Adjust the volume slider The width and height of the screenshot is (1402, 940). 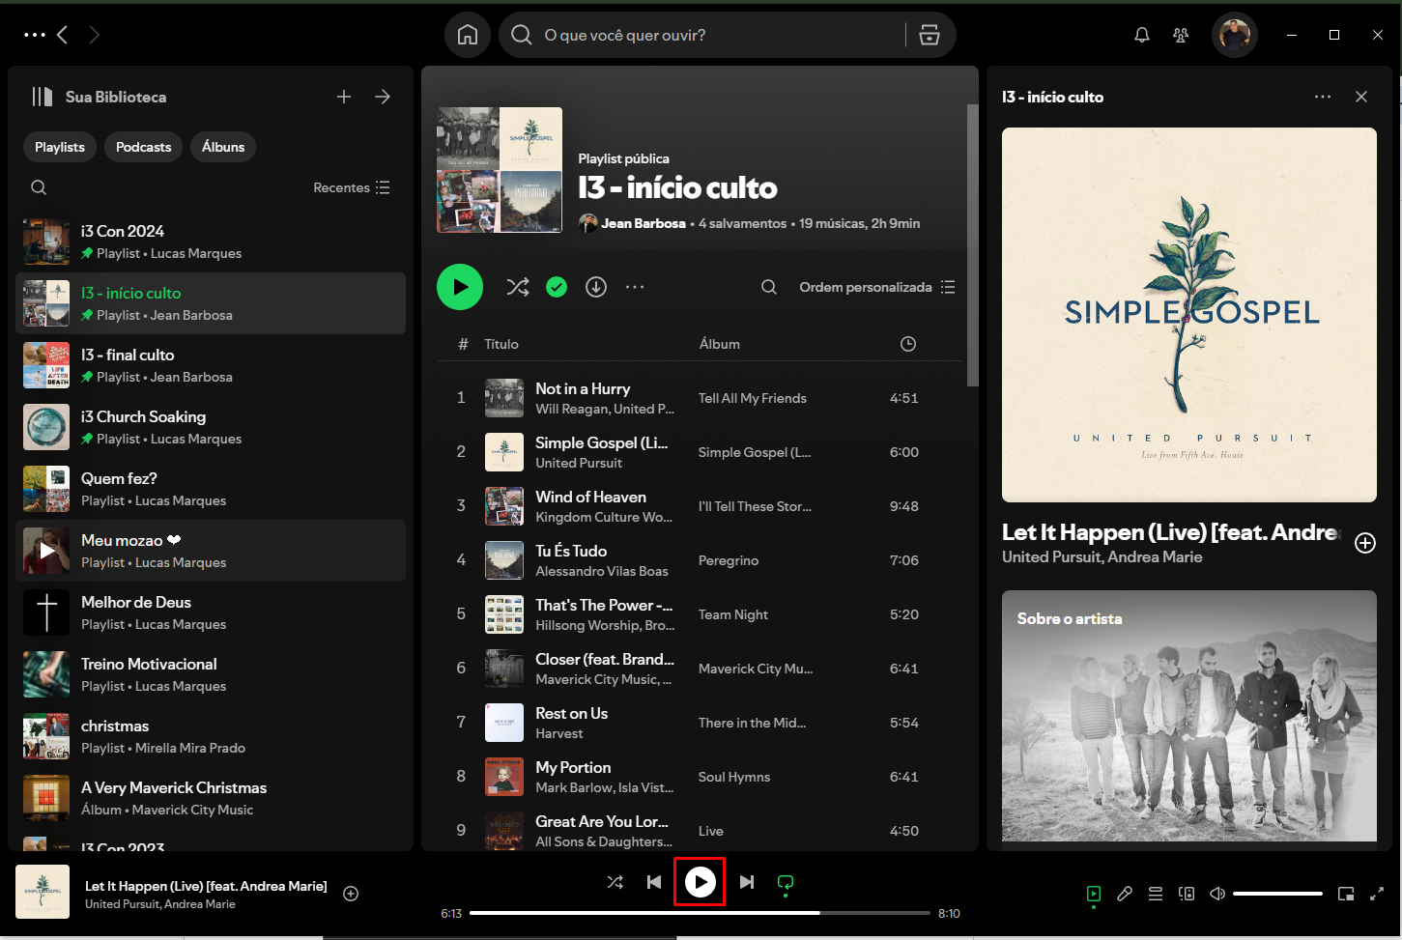coord(1277,894)
